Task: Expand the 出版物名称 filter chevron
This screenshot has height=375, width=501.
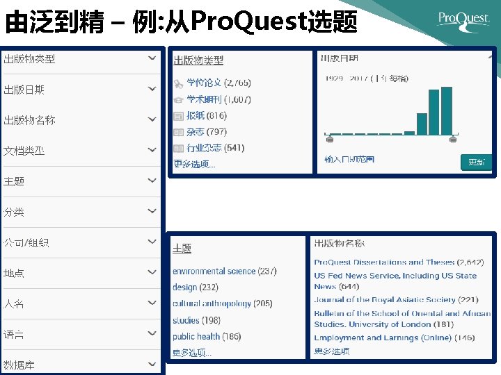Action: tap(152, 119)
